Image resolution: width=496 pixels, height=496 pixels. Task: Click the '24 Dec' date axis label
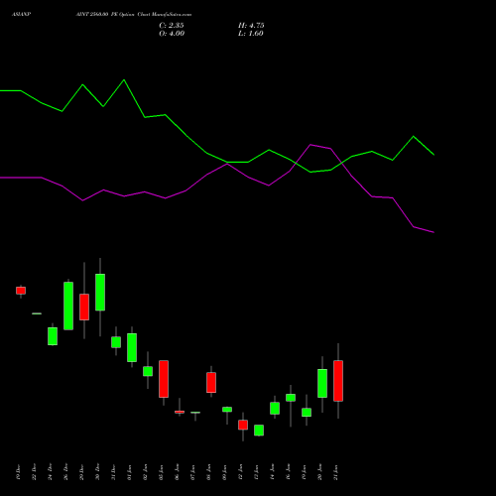click(50, 472)
